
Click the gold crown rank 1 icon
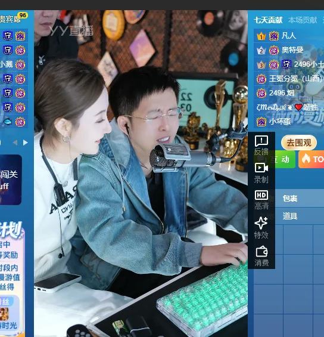pos(261,36)
